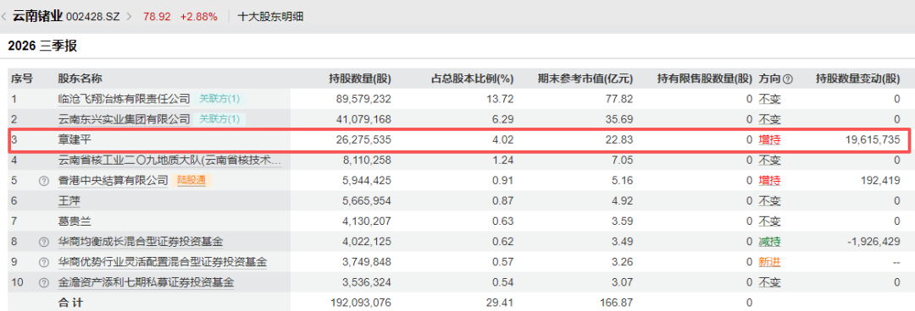The height and width of the screenshot is (311, 915).
Task: Click the question icon for 华商优势行业 fund
Action: point(43,263)
